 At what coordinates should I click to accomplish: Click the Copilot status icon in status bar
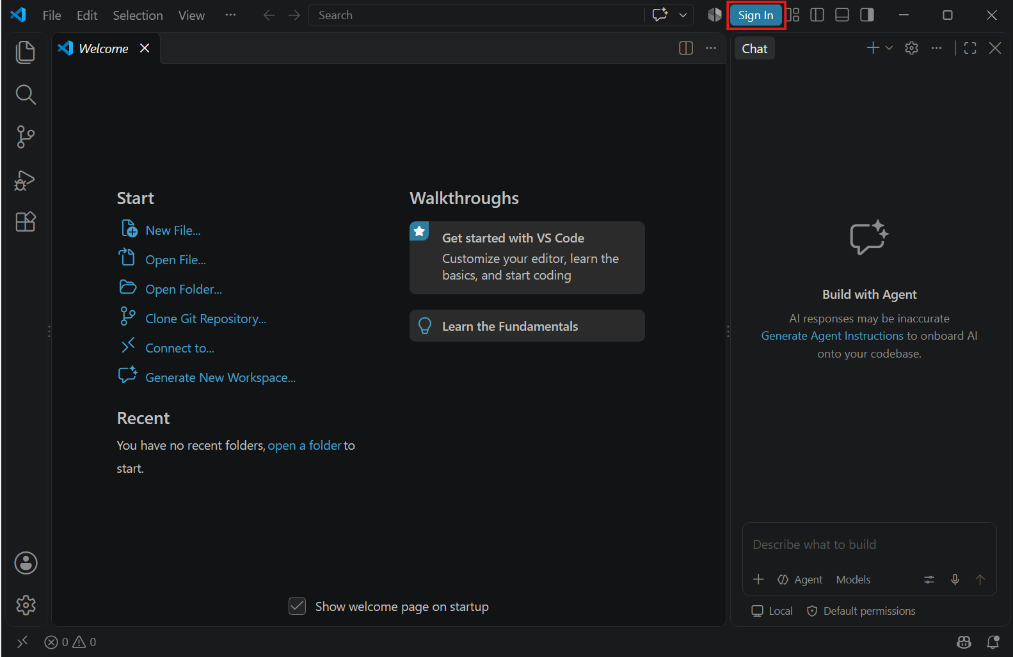(x=964, y=642)
